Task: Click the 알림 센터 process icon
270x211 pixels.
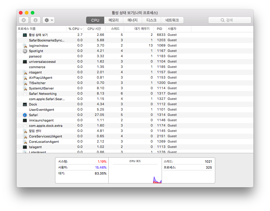Action: [25, 131]
